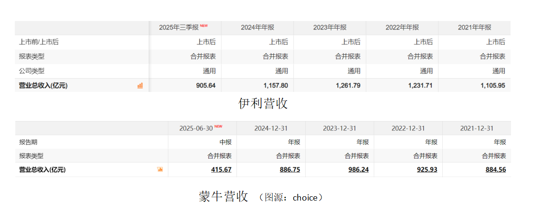Click the orange bar chart icon in Yili revenue row

click(140, 85)
